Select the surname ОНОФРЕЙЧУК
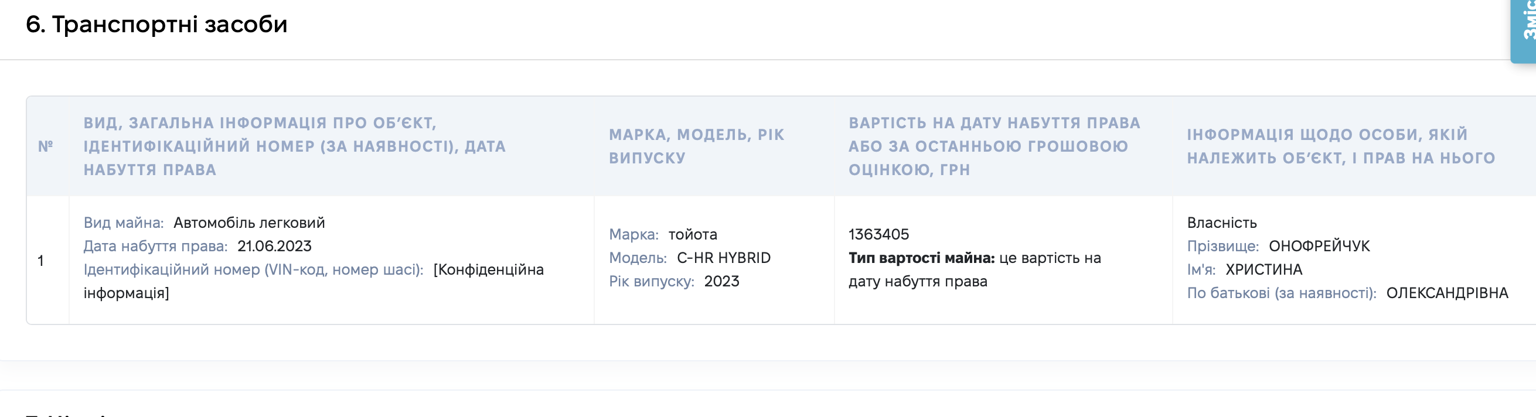 [1320, 246]
